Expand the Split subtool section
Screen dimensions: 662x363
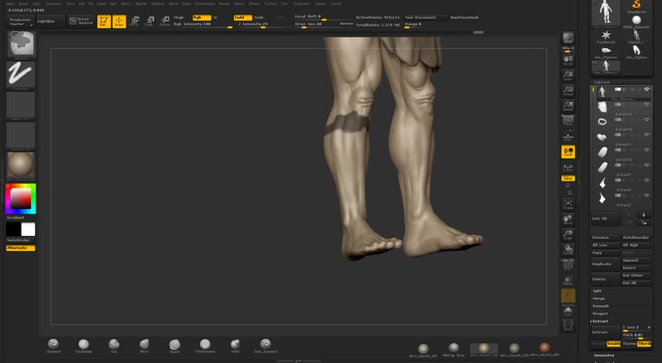598,290
